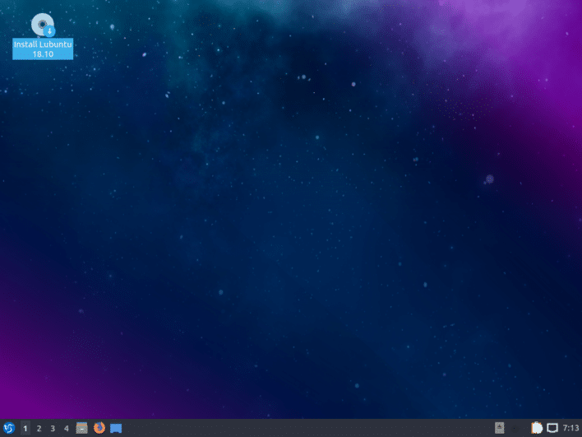This screenshot has width=582, height=437.
Task: Switch to workspace 1 in the pager
Action: pos(25,428)
